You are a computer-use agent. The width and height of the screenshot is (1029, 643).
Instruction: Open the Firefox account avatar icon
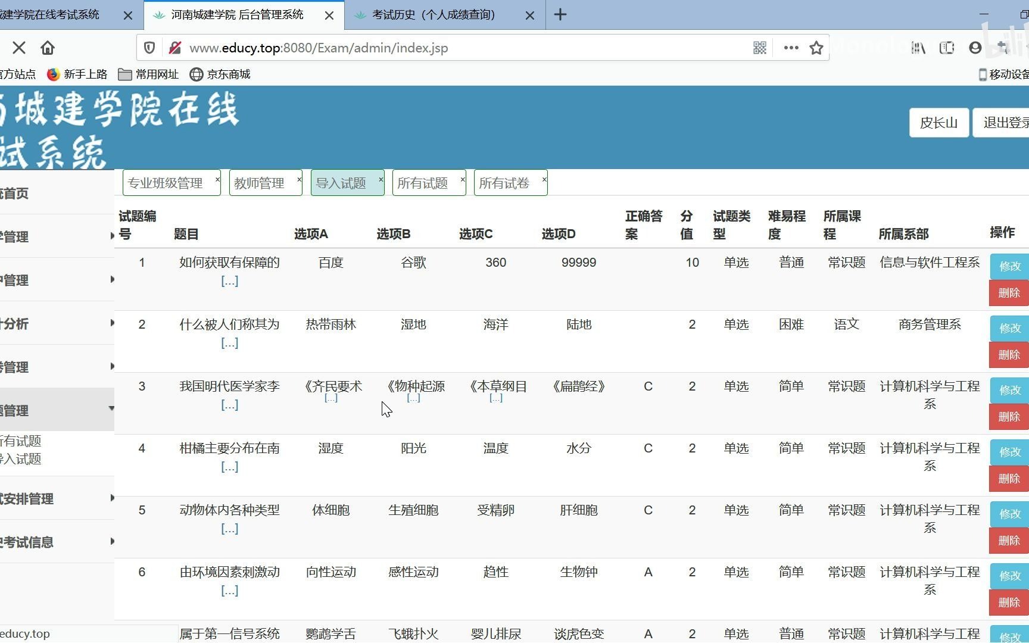(975, 48)
